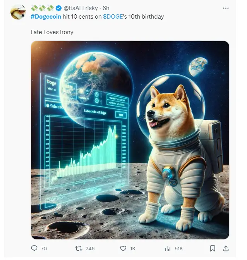Retweet this Dogecoin post

tap(77, 248)
